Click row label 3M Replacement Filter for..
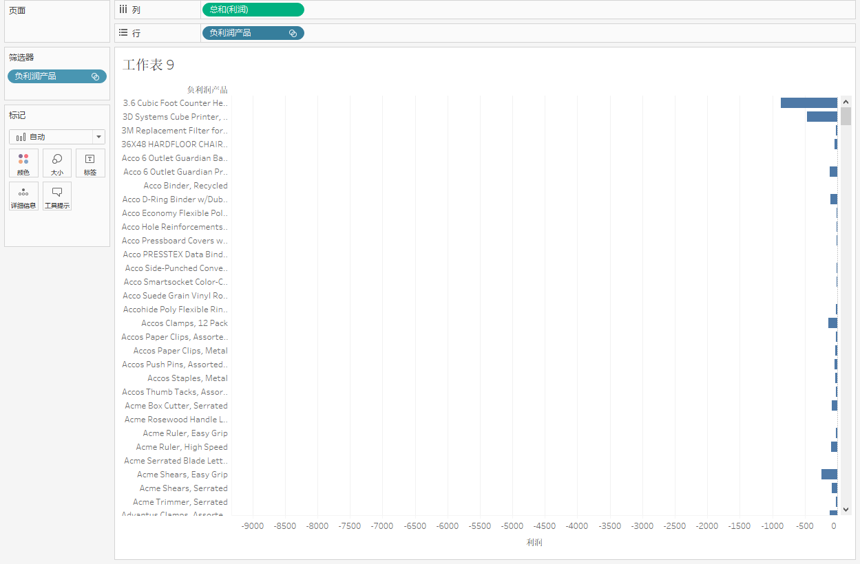The image size is (860, 564). (175, 130)
